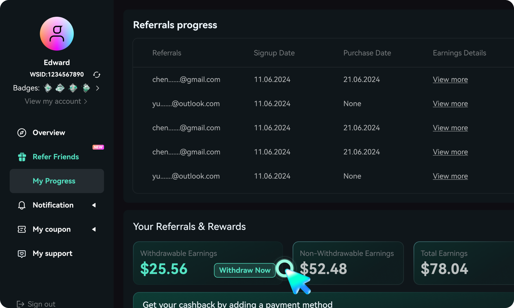
Task: Open the My Progress menu item
Action: point(57,181)
